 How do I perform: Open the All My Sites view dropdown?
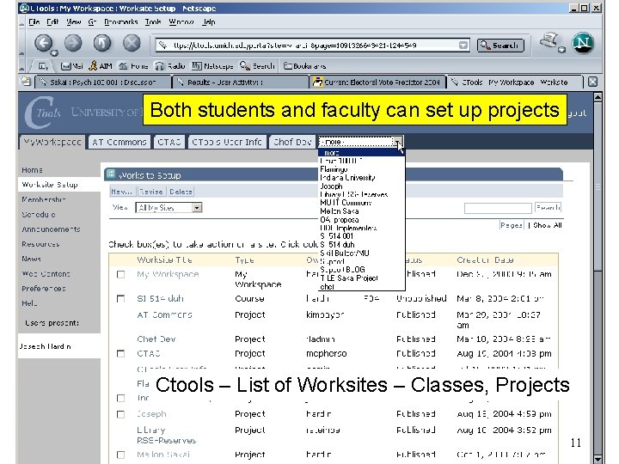coord(169,208)
